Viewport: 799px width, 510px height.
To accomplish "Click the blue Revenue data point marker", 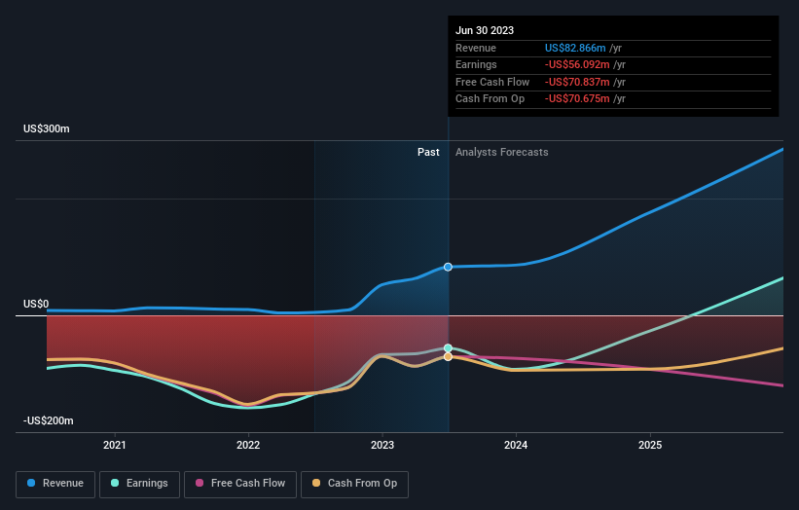I will 448,267.
